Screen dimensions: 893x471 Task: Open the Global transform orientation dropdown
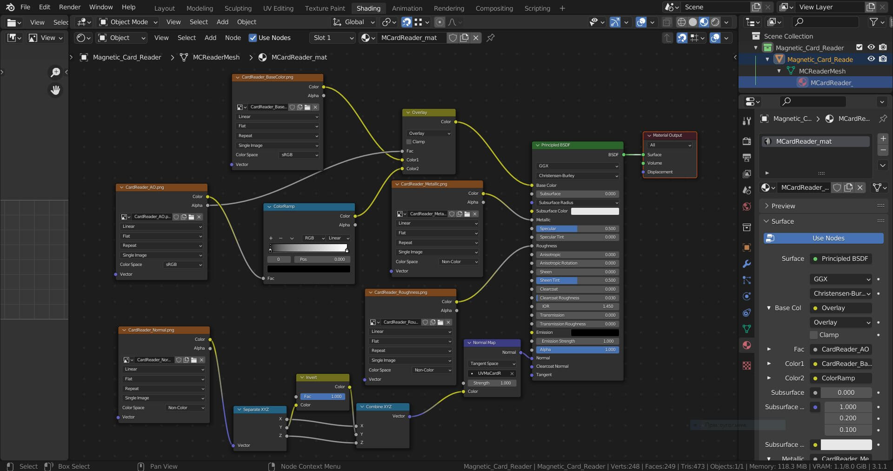354,22
